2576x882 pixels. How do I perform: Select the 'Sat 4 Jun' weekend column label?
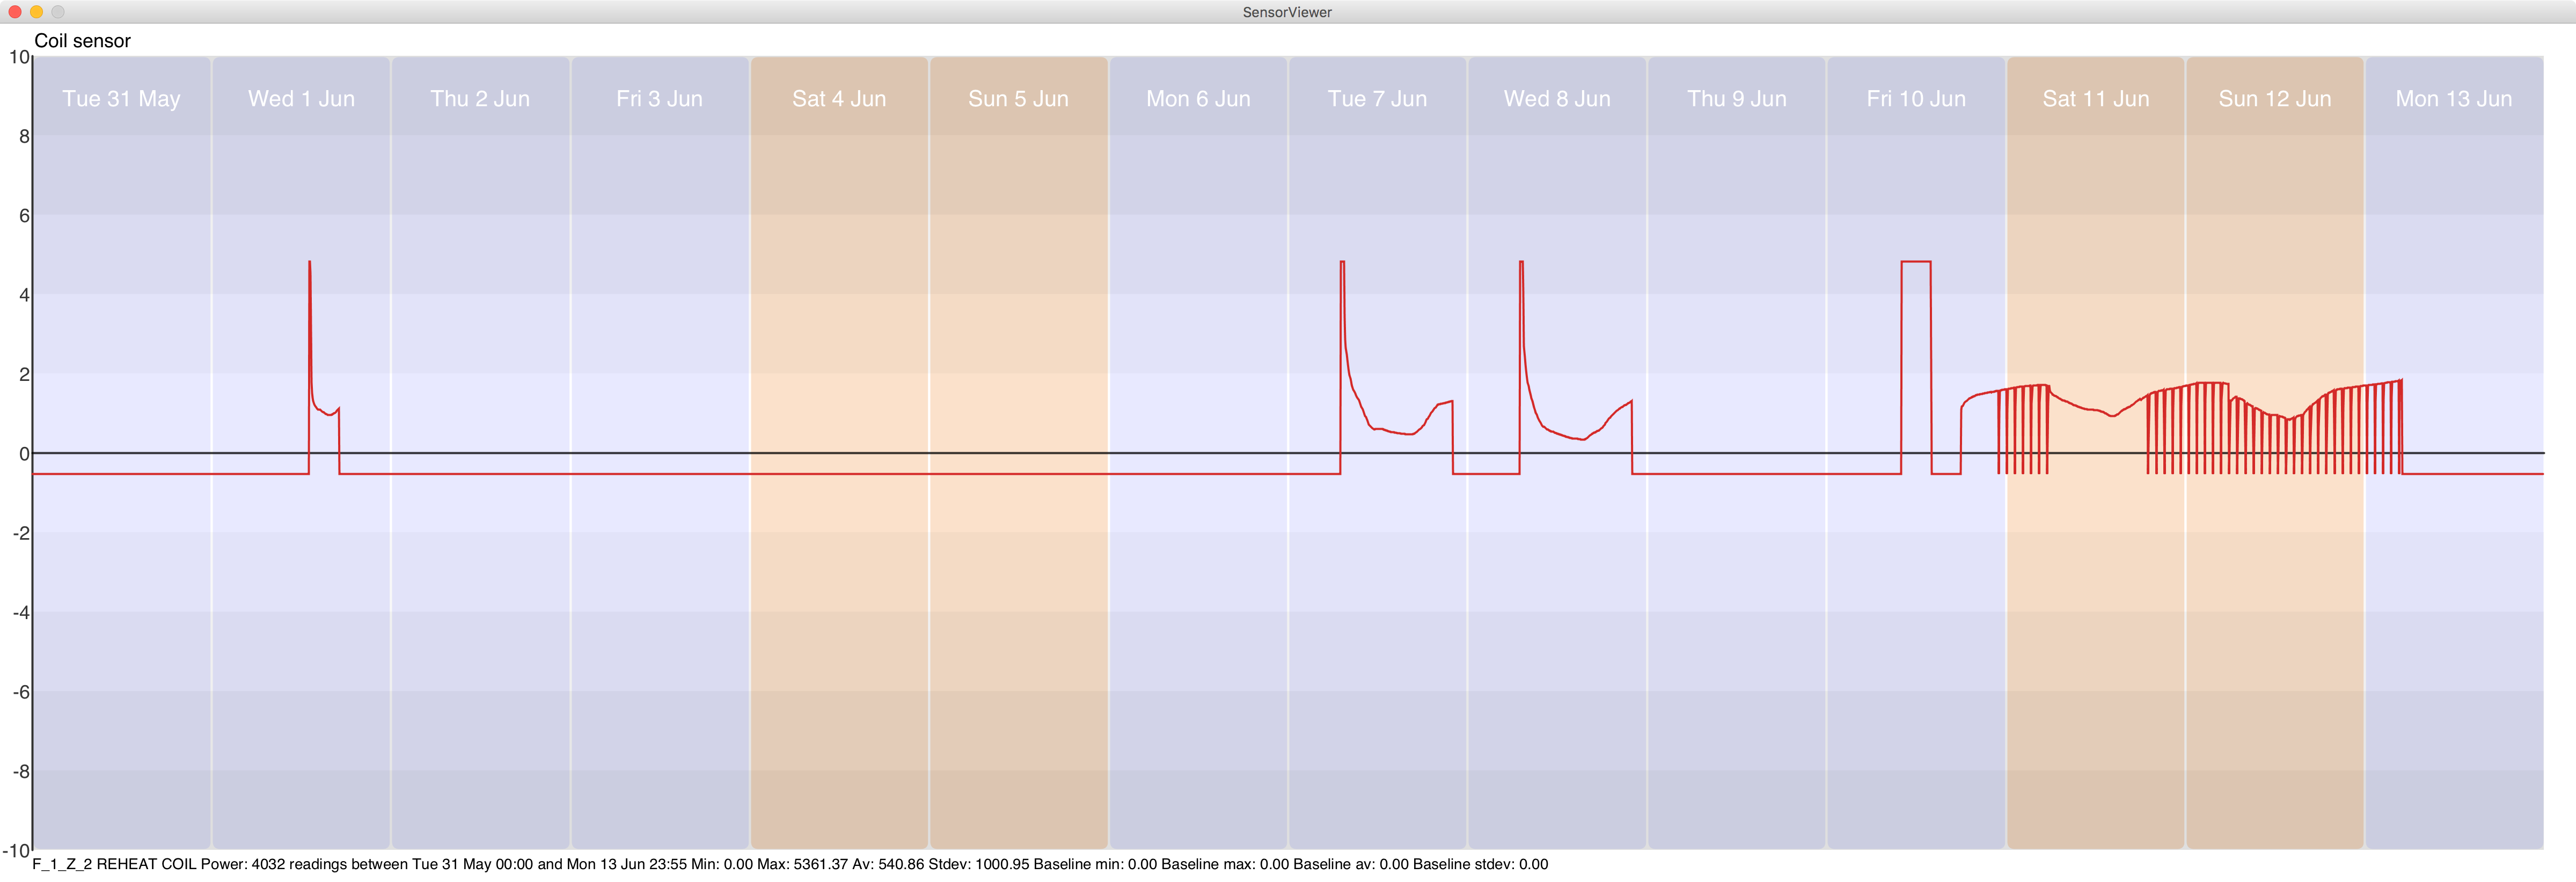click(839, 99)
